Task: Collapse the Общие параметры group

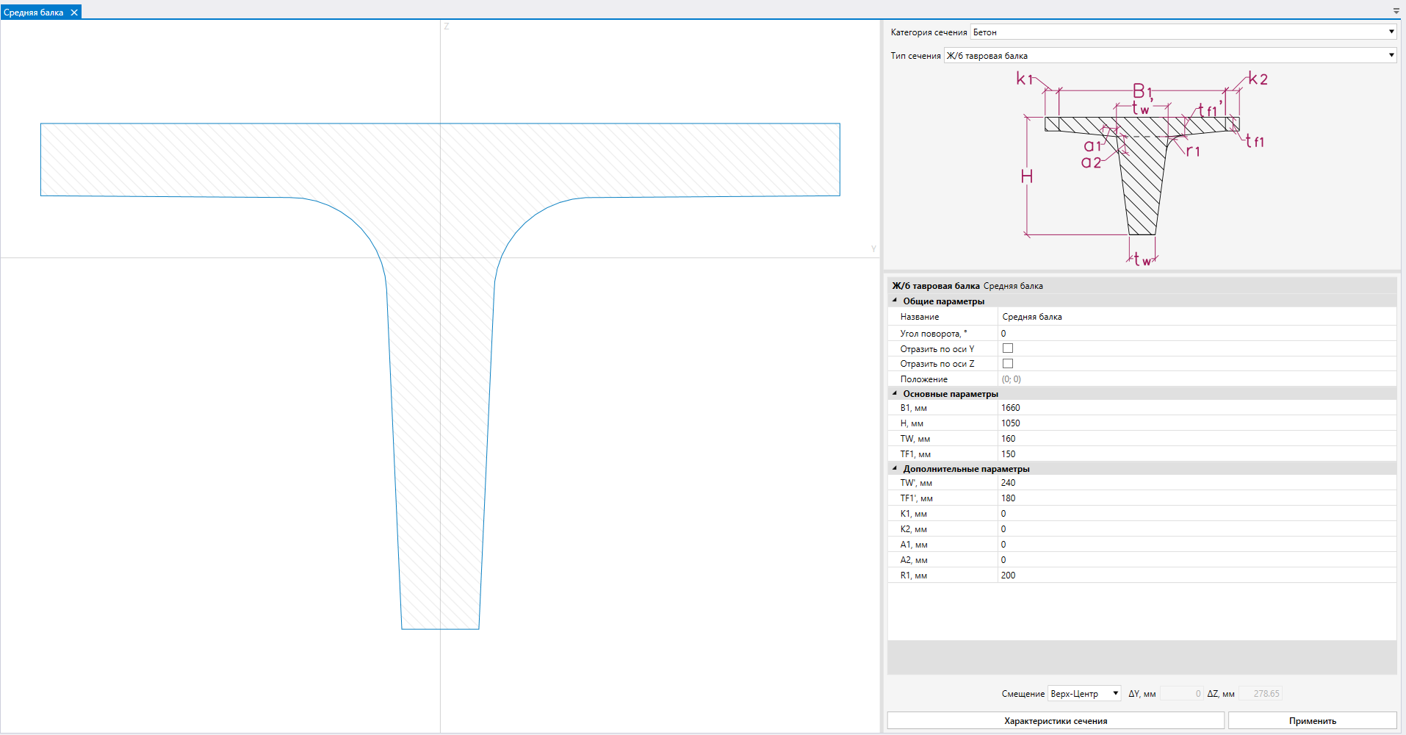Action: click(x=895, y=301)
